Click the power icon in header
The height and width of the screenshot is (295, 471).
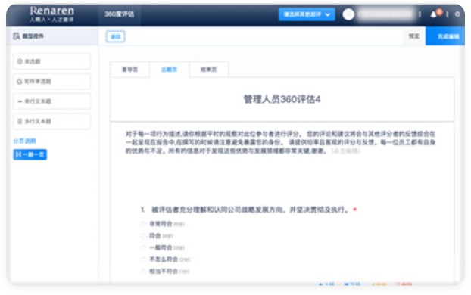(x=457, y=14)
